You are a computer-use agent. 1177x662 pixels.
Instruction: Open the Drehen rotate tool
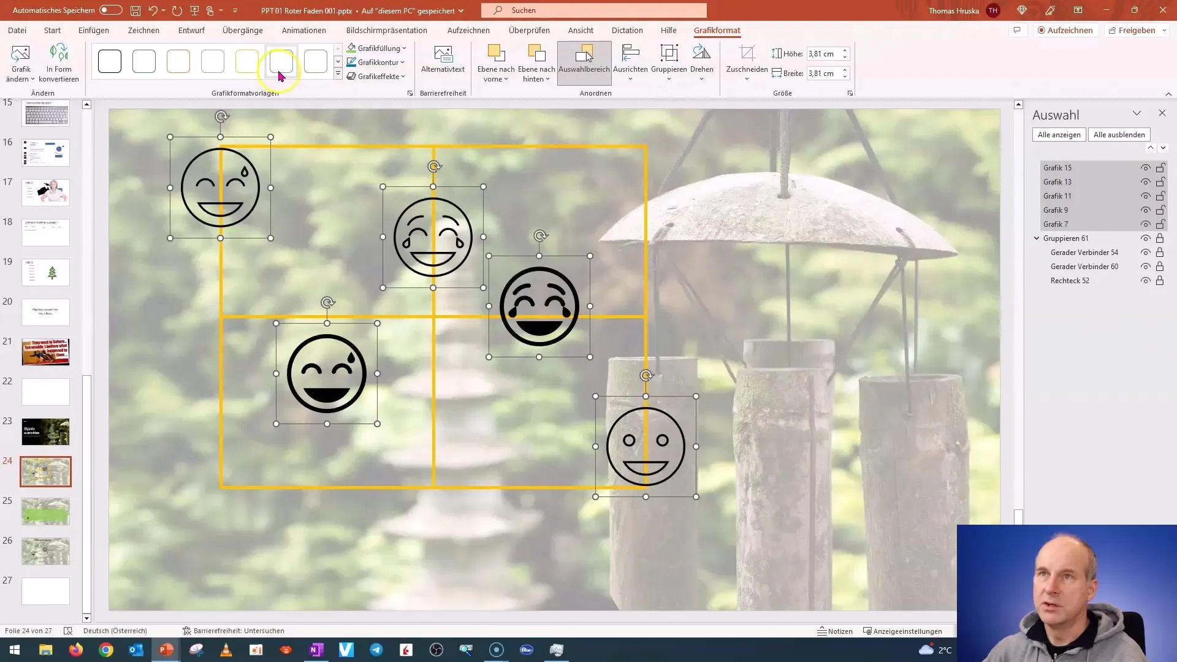click(x=701, y=63)
